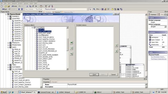The width and height of the screenshot is (168, 94).
Task: Open C:\OBIEE SW folder from taskbar
Action: pyautogui.click(x=84, y=92)
